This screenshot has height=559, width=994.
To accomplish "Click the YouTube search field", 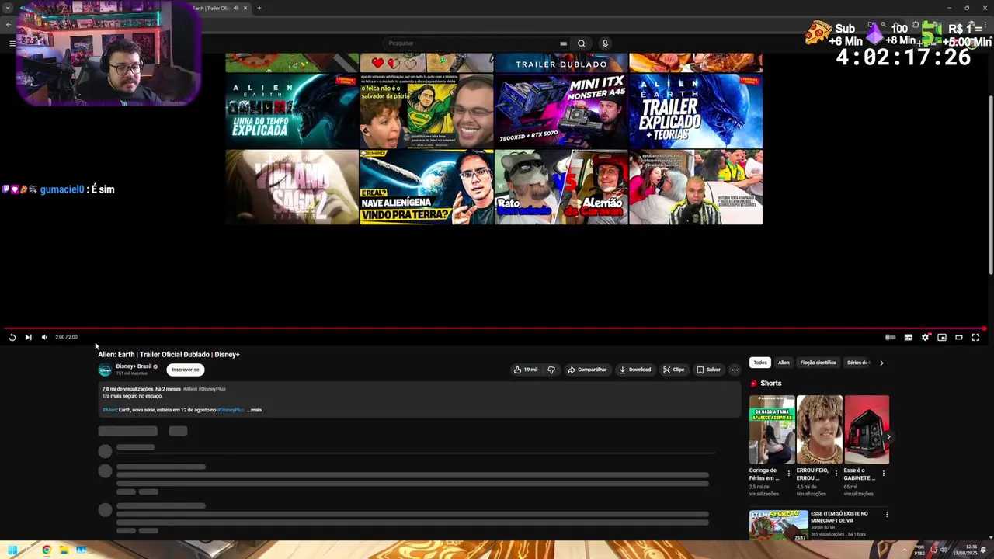I will [478, 43].
